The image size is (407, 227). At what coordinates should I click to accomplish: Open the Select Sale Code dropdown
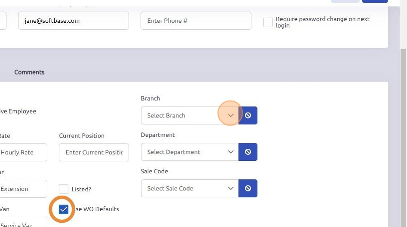tap(189, 188)
